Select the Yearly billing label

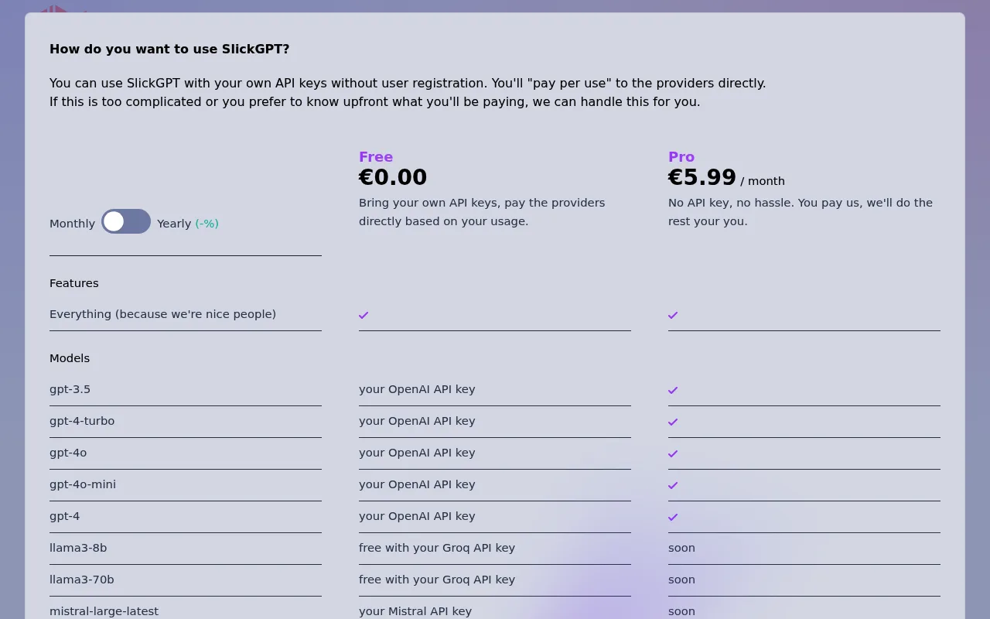click(x=174, y=224)
